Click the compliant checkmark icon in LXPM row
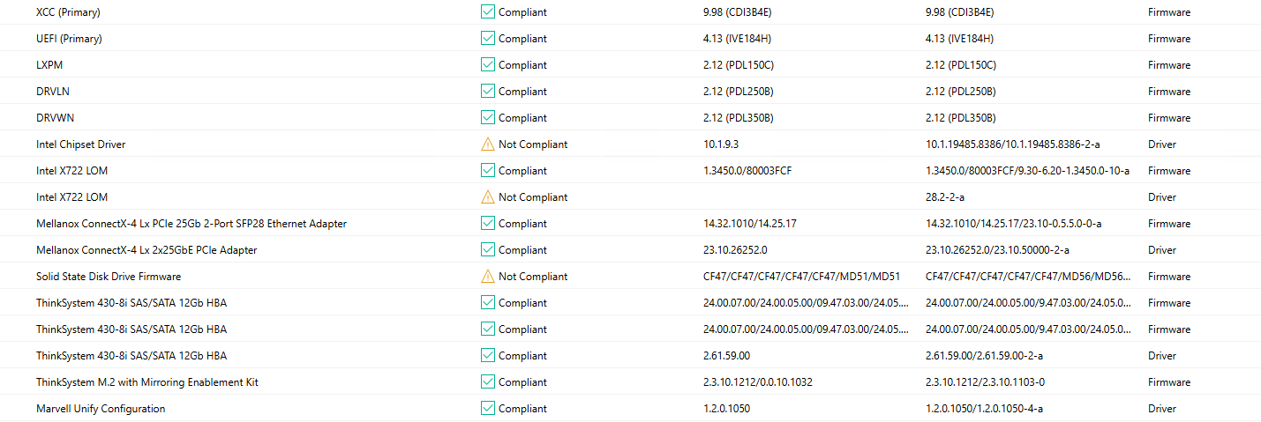 [487, 65]
